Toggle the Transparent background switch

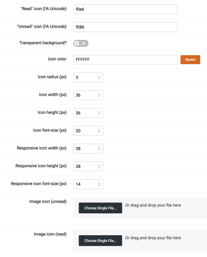(81, 44)
